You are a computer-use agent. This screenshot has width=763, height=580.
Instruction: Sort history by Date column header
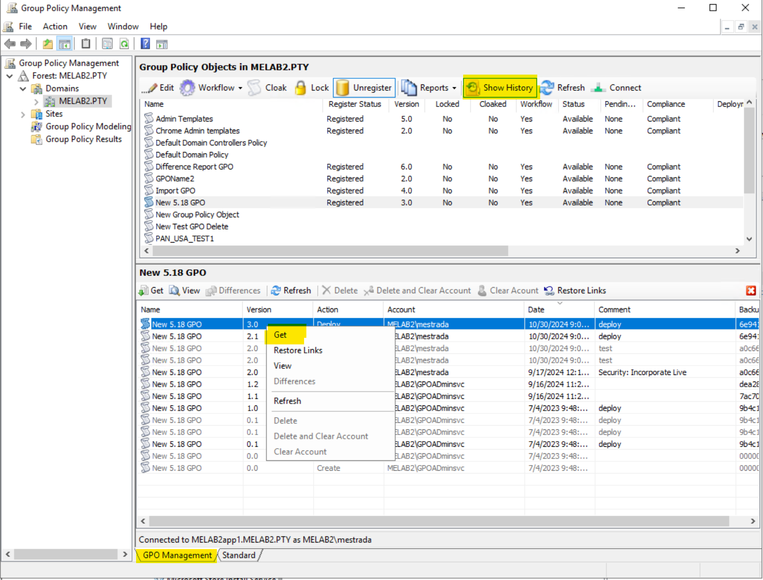pyautogui.click(x=536, y=310)
